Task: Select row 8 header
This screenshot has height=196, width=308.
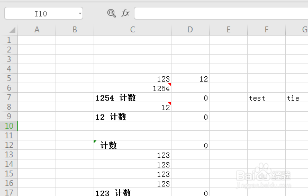Action: coord(9,107)
